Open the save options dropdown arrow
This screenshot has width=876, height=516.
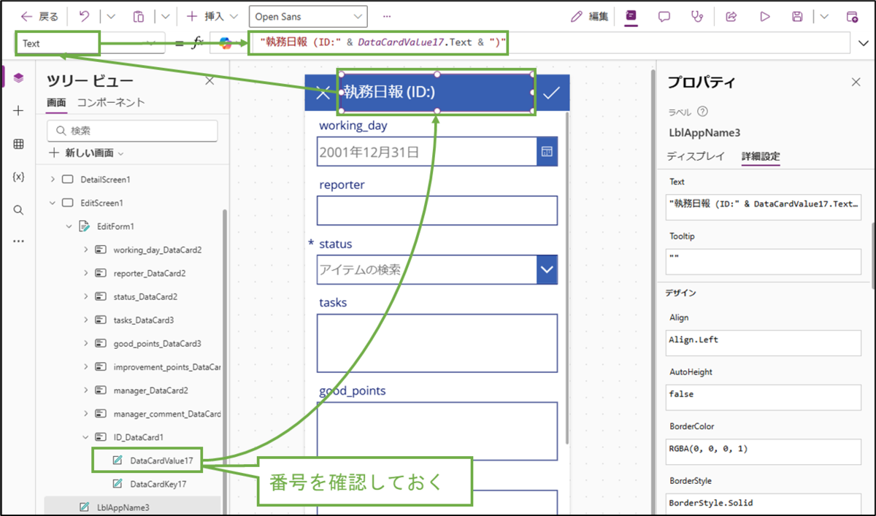coord(824,16)
